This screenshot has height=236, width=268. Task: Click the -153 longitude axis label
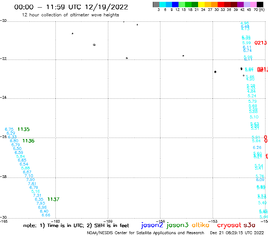213,221
